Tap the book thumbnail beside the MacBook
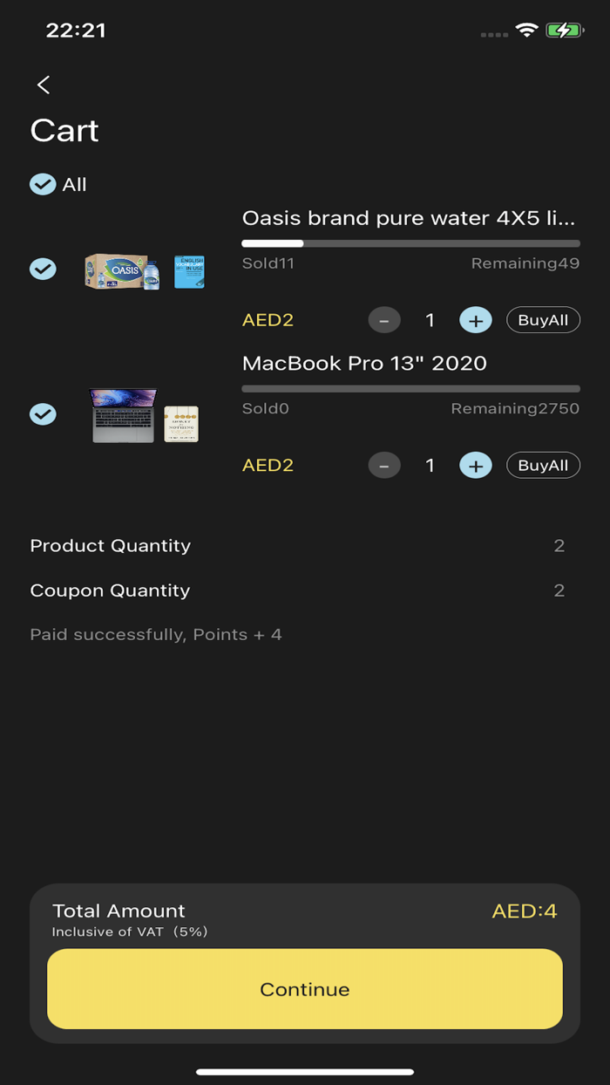The height and width of the screenshot is (1085, 610). [181, 423]
